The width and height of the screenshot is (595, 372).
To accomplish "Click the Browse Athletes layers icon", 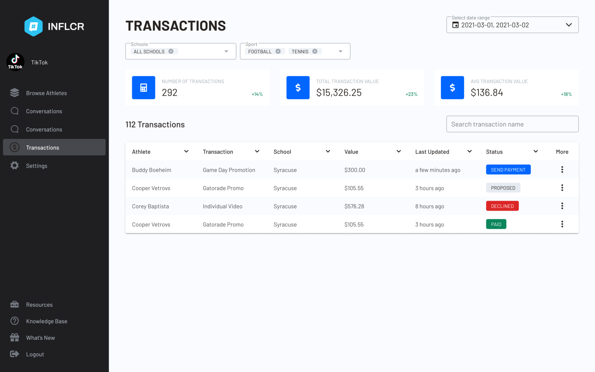I will tap(14, 93).
